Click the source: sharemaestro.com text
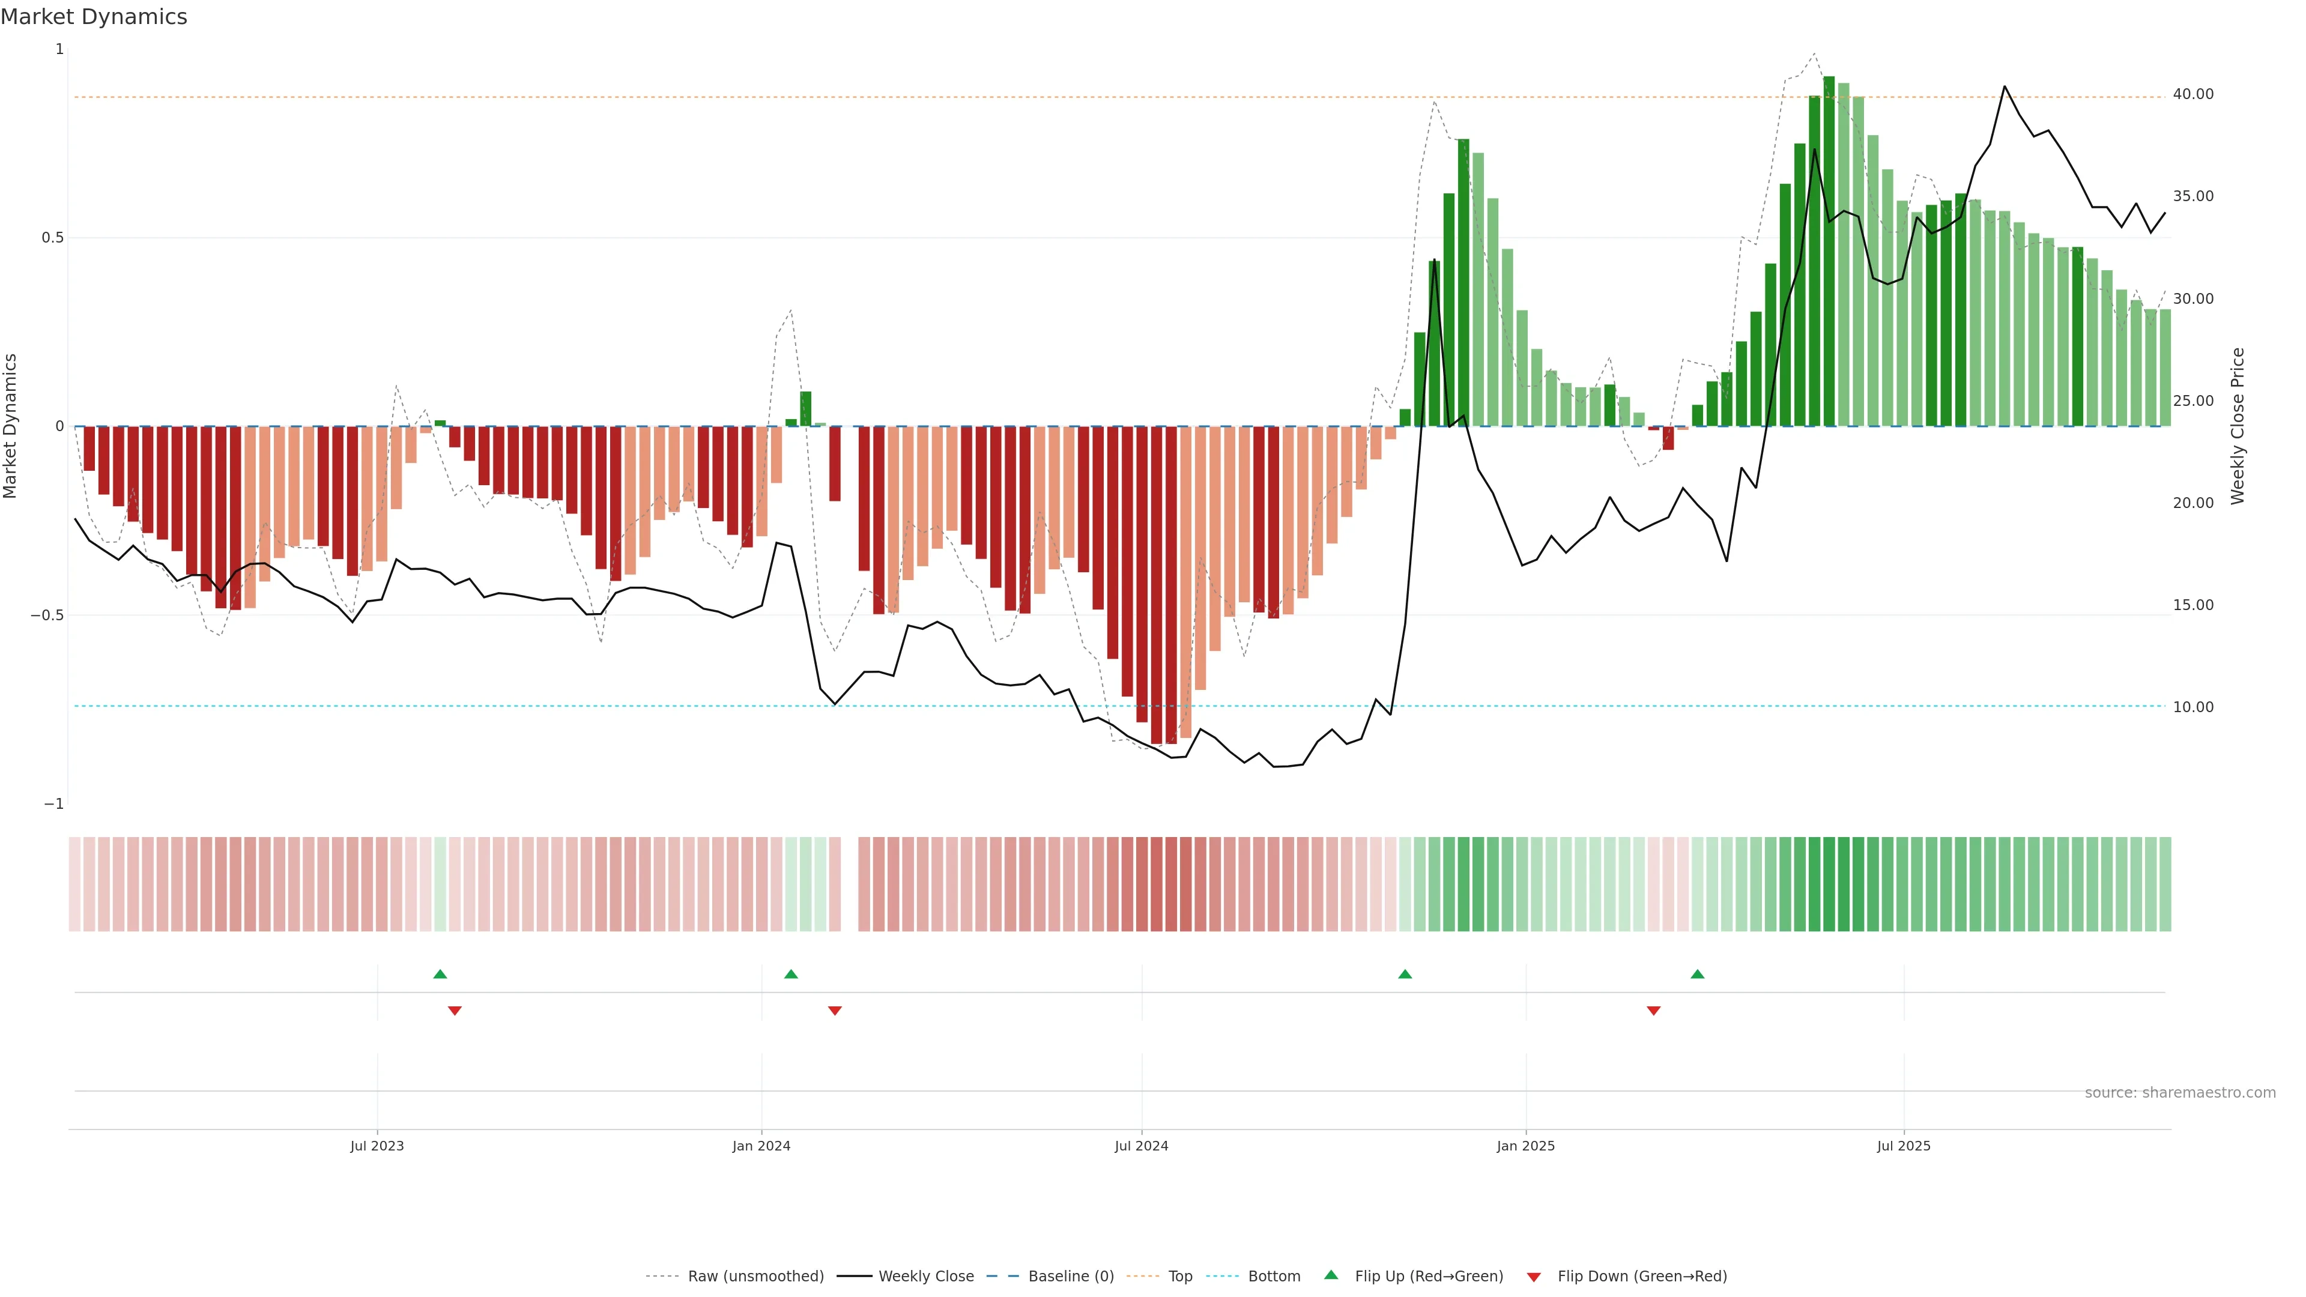 click(2180, 1093)
